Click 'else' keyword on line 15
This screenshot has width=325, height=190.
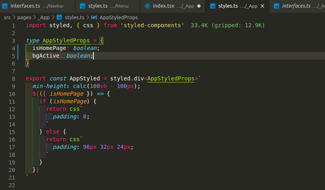pos(52,132)
